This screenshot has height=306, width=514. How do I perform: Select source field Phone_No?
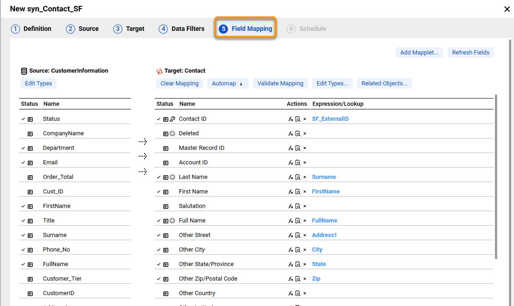point(56,249)
